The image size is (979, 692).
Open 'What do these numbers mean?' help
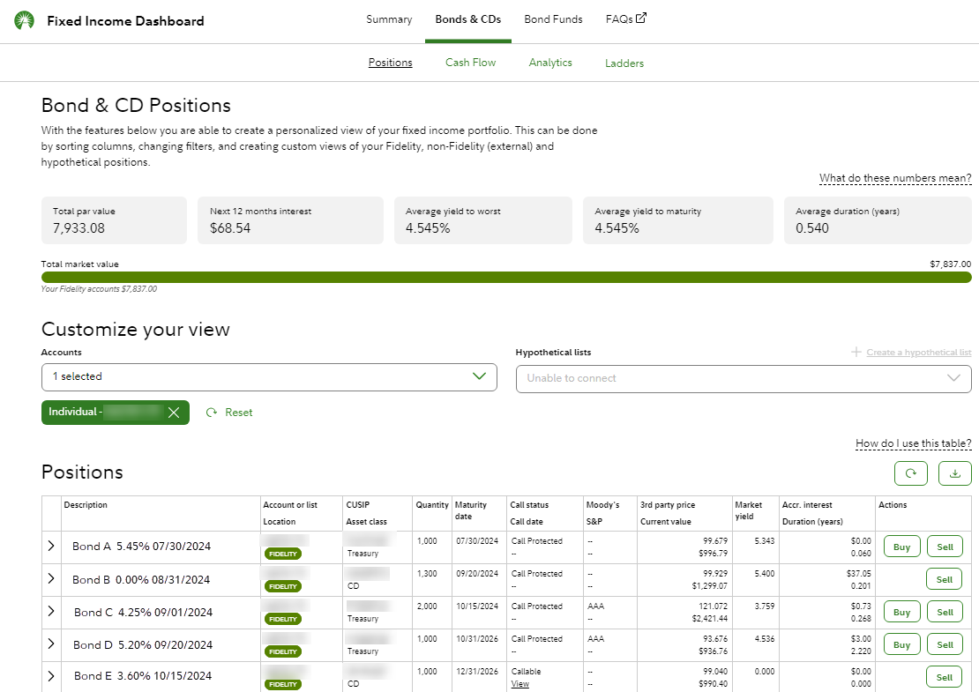coord(894,179)
